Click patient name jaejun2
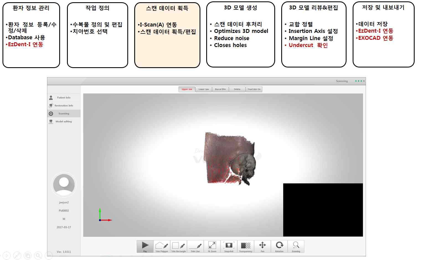Viewport: 421px width, 260px height. (64, 202)
